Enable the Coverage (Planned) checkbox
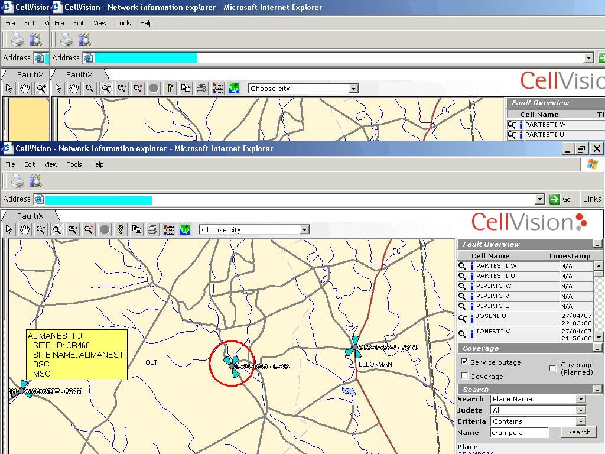The height and width of the screenshot is (454, 605). [x=552, y=368]
